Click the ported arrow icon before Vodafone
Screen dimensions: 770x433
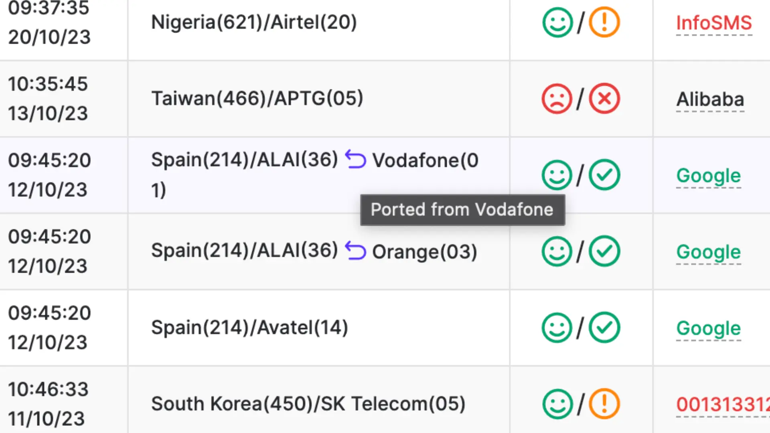click(x=356, y=160)
